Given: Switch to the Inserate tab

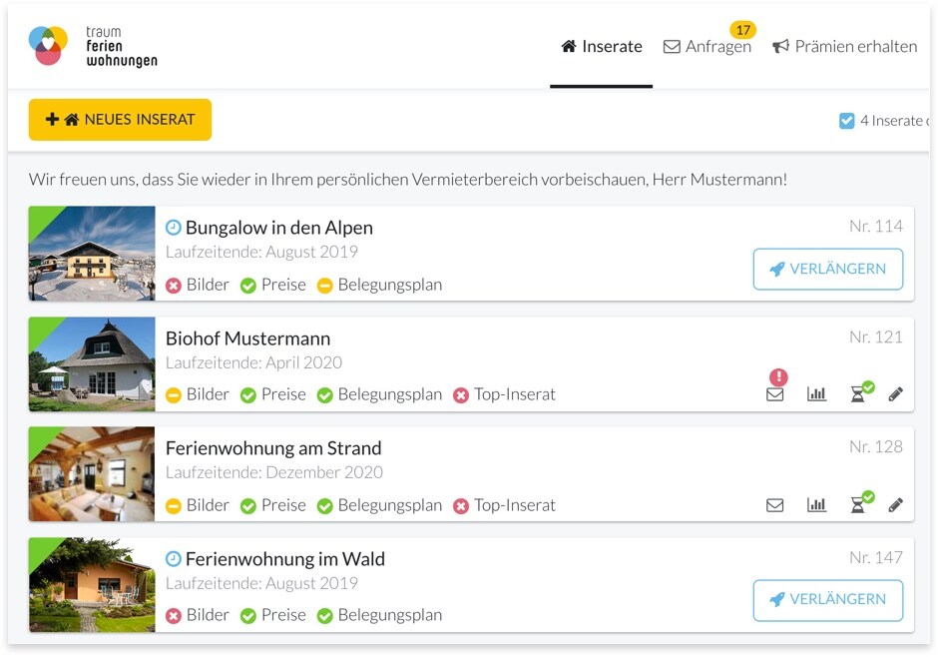Looking at the screenshot, I should (x=601, y=47).
